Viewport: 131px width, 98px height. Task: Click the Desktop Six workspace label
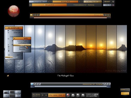[x=38, y=2]
